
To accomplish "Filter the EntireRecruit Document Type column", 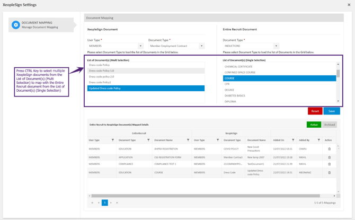I will pos(148,140).
